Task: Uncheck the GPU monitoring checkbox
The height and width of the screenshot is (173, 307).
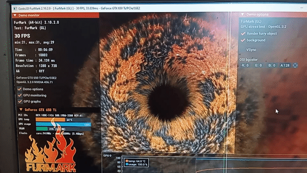Action: [x=20, y=95]
